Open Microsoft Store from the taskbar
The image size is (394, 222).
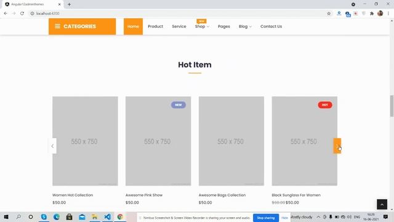70,216
